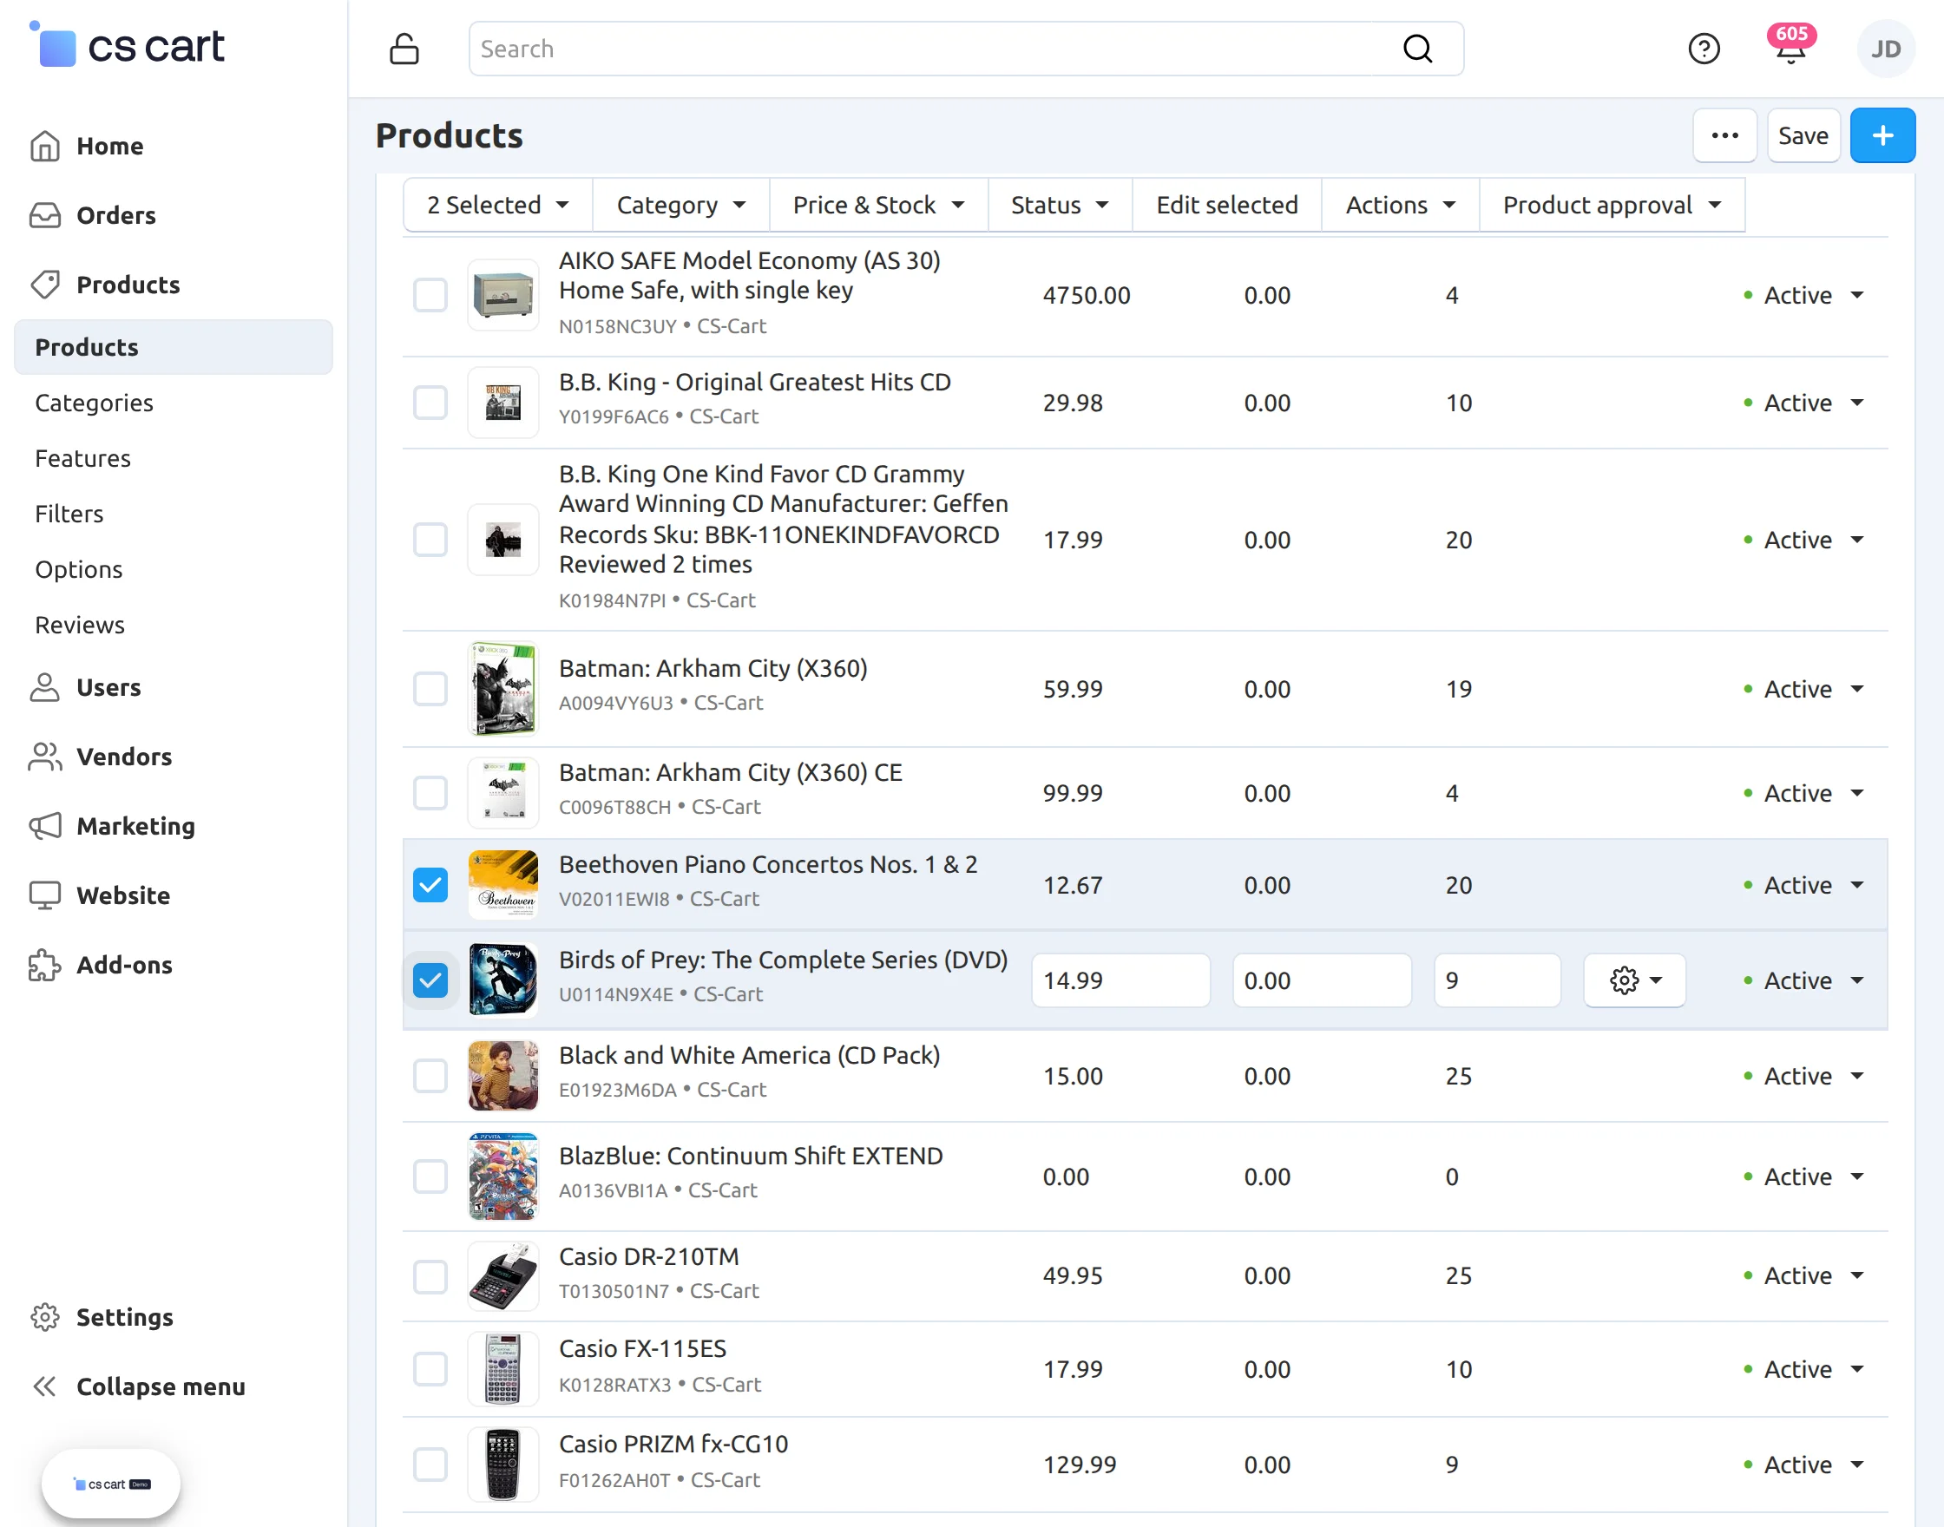Open the Status bulk dropdown

pyautogui.click(x=1060, y=205)
